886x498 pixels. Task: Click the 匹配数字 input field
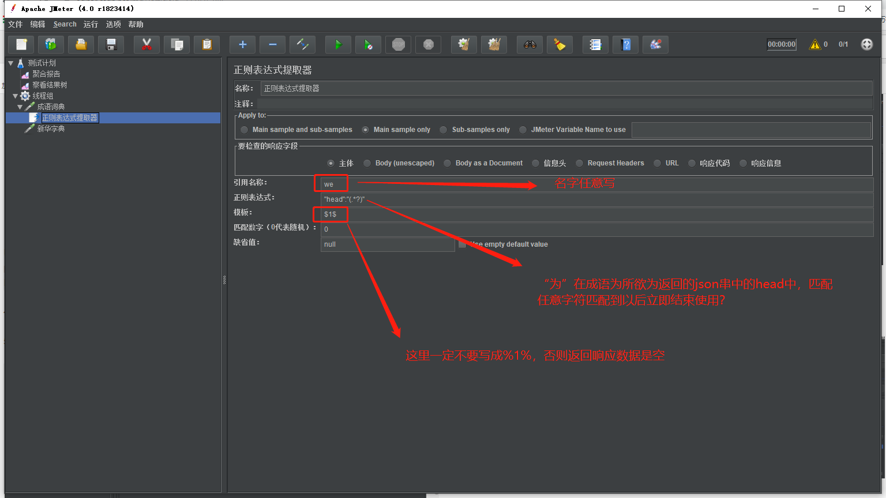[x=597, y=229]
